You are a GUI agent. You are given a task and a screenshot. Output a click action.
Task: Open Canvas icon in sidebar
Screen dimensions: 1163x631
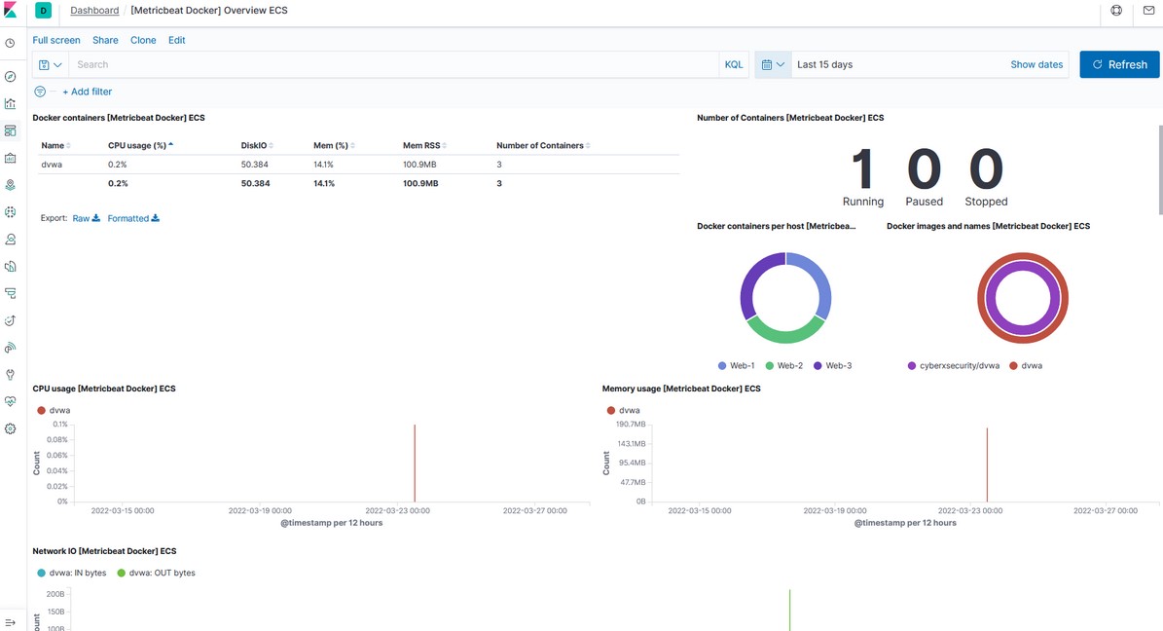coord(11,158)
